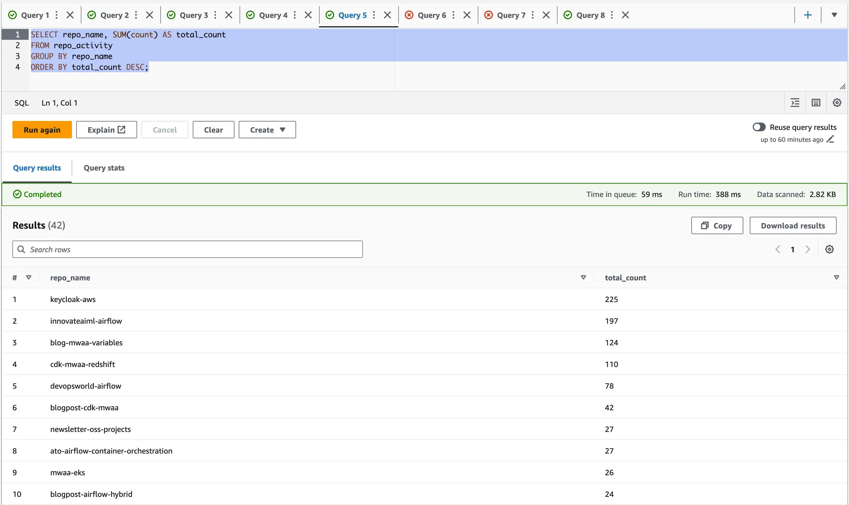Click the Copy results icon
The width and height of the screenshot is (849, 505).
point(716,225)
